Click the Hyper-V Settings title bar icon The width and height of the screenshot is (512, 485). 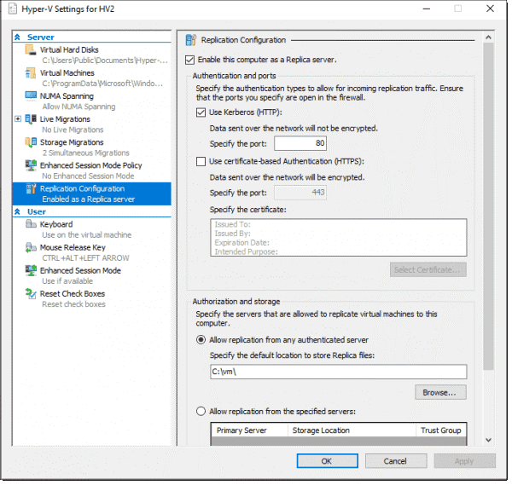coord(13,9)
